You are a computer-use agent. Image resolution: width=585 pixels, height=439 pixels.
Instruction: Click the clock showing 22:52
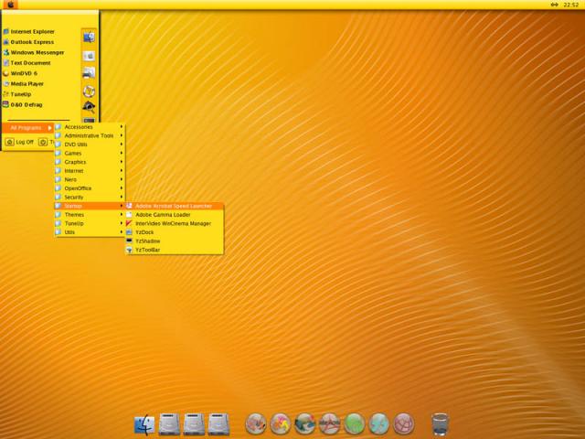pyautogui.click(x=570, y=5)
